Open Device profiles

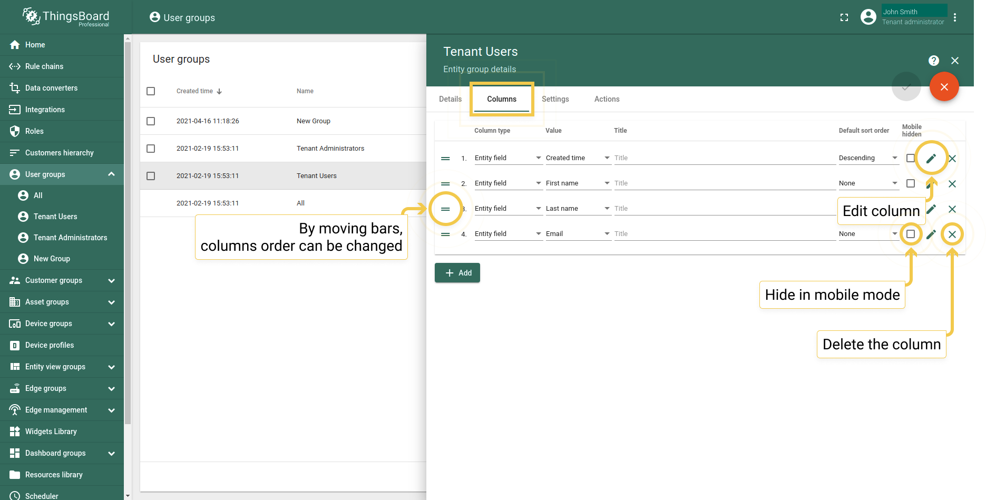coord(62,345)
